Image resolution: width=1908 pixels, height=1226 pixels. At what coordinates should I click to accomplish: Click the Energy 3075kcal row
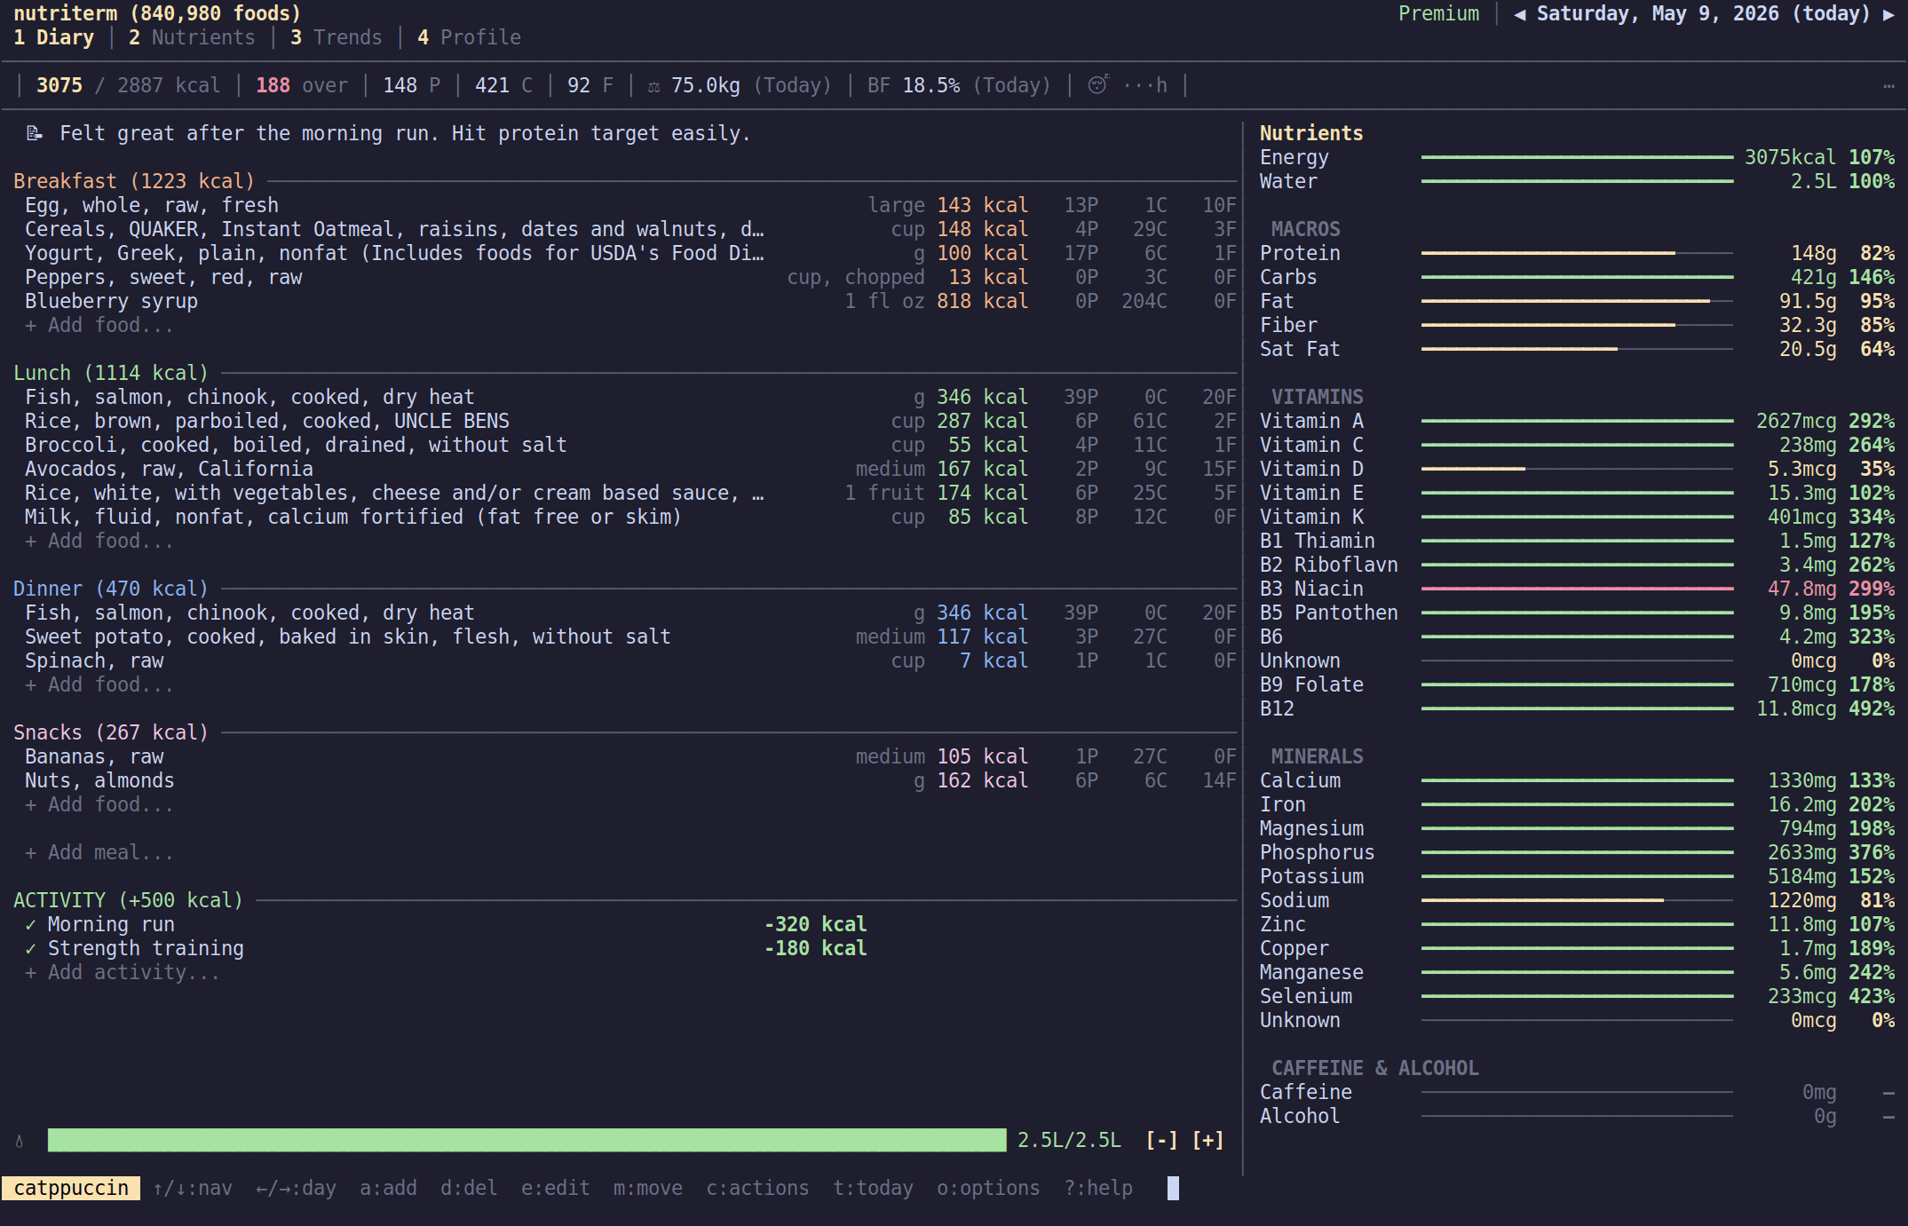pos(1577,158)
